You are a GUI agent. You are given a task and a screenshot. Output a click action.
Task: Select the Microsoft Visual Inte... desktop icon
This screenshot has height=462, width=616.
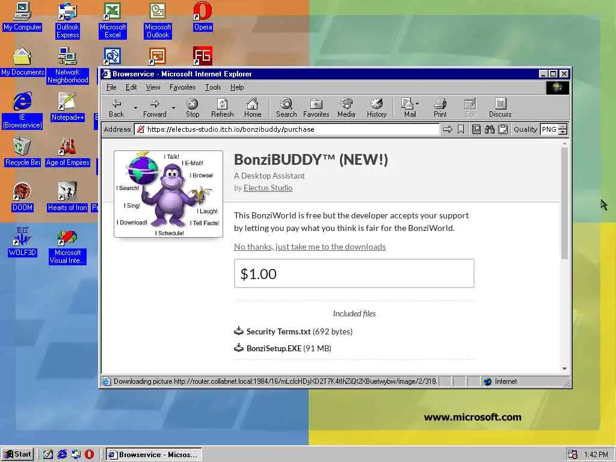pos(67,246)
